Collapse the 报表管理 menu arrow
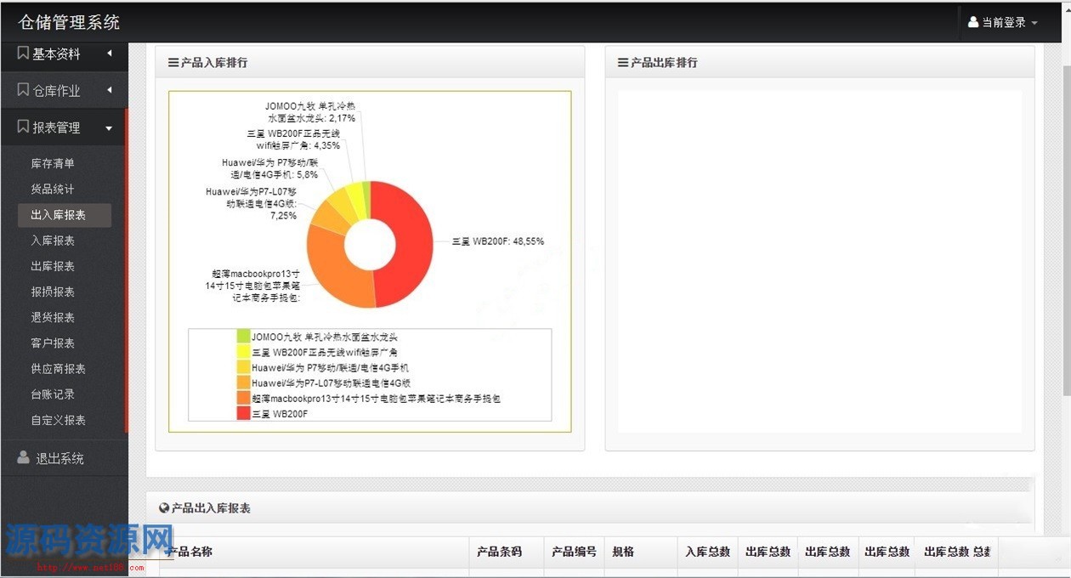The height and width of the screenshot is (578, 1071). (109, 128)
